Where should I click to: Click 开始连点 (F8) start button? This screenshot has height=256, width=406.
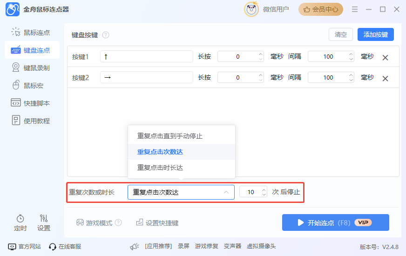[336, 222]
